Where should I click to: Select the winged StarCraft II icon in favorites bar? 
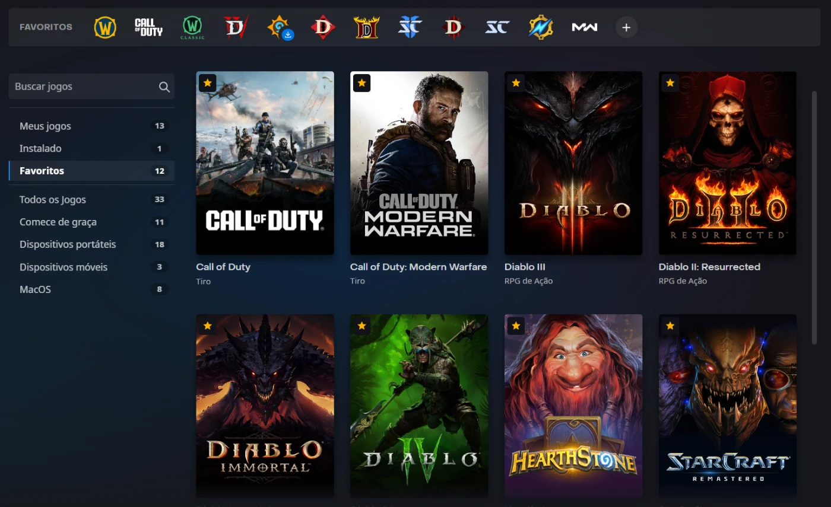pos(410,27)
